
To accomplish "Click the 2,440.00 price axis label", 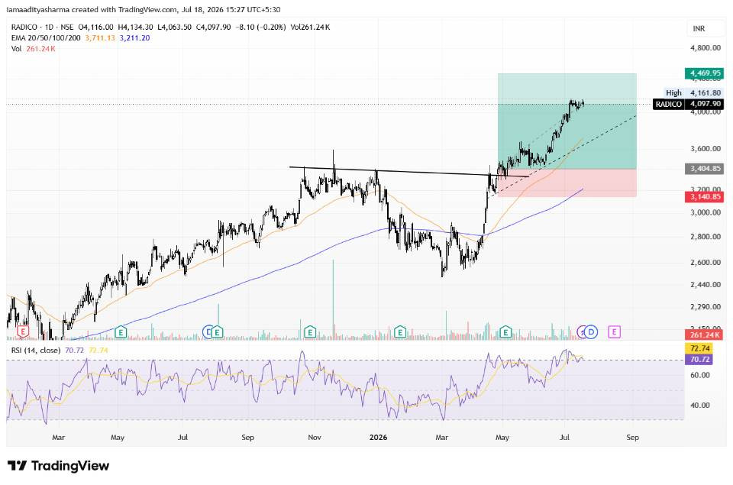I will tap(706, 284).
